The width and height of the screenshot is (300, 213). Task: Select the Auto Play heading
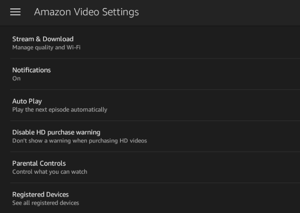tap(27, 101)
